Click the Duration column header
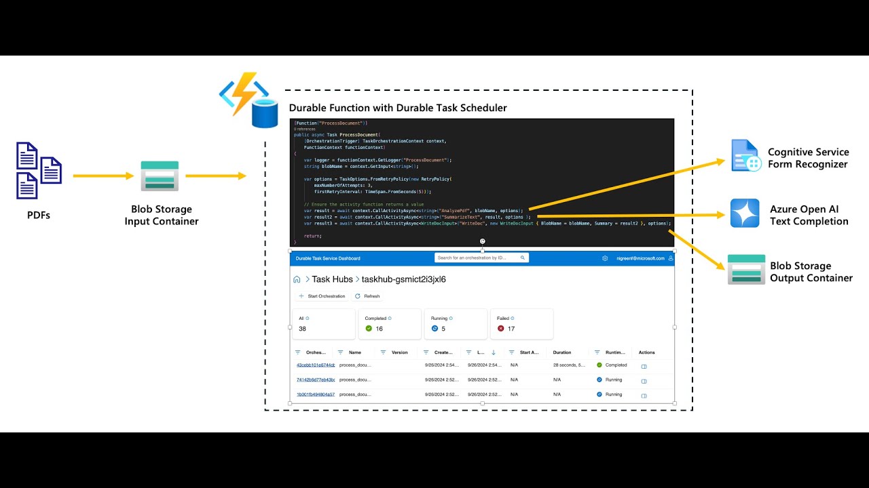Viewport: 869px width, 488px height. point(562,352)
